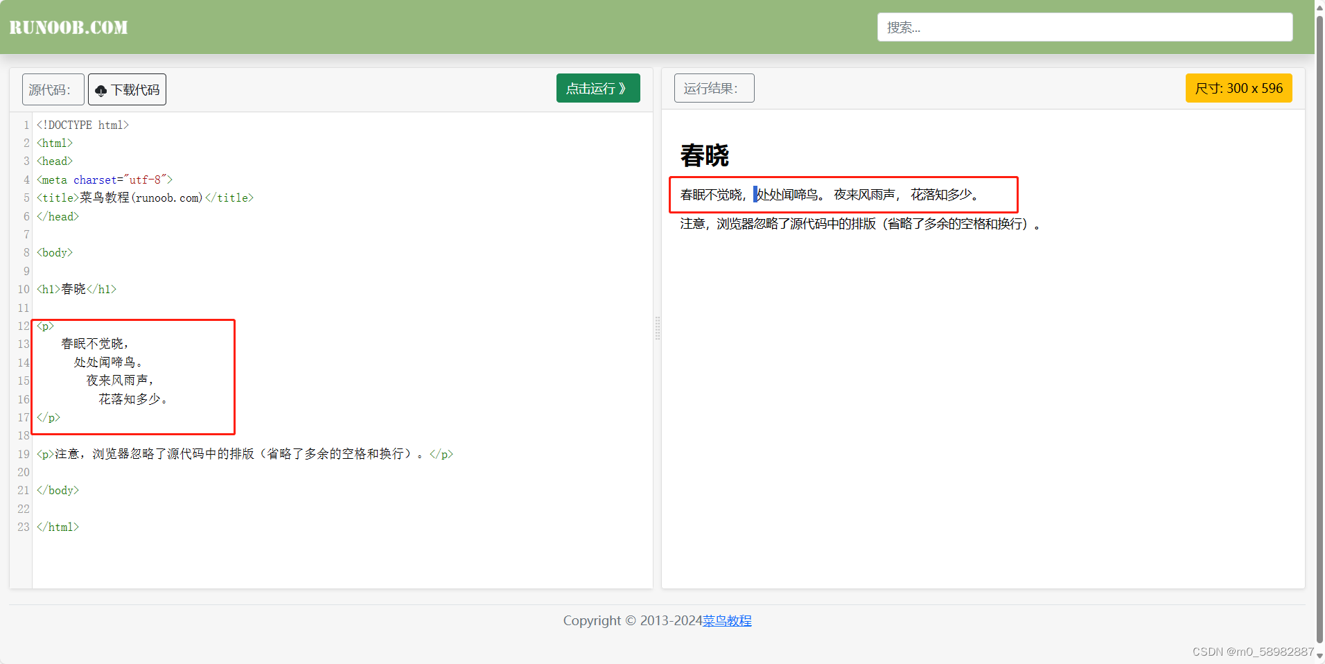The width and height of the screenshot is (1325, 664).
Task: Click the 下载代码 button
Action: [x=127, y=89]
